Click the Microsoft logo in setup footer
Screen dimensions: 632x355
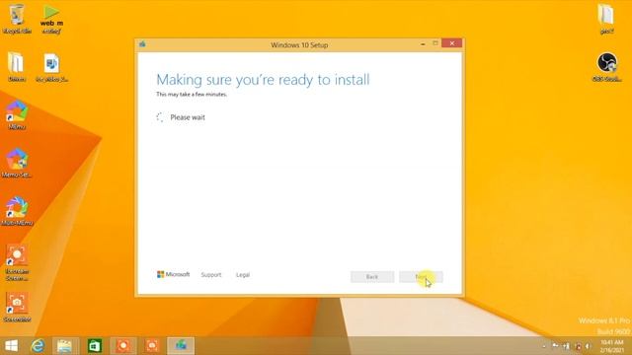(x=173, y=274)
